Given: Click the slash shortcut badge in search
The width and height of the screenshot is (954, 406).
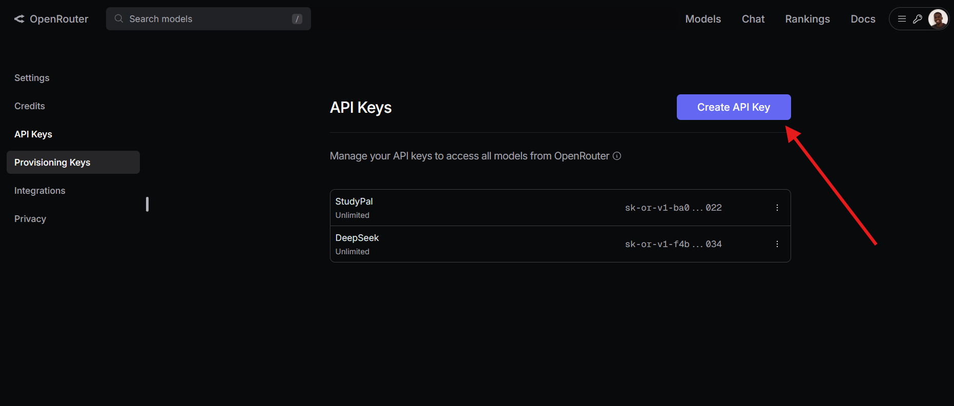Looking at the screenshot, I should tap(297, 19).
